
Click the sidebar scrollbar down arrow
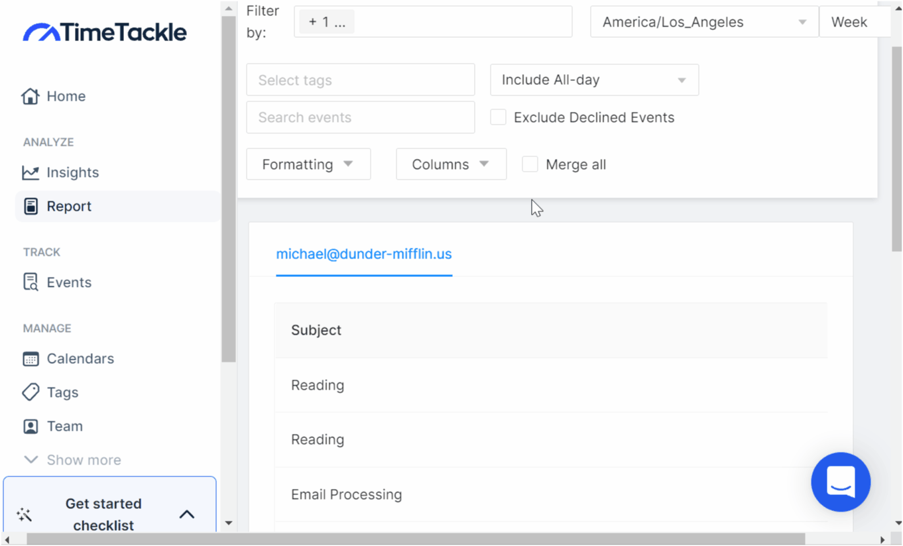(x=229, y=523)
